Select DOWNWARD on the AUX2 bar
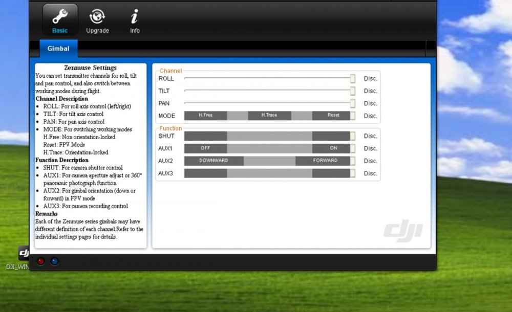This screenshot has width=512, height=312. [214, 161]
